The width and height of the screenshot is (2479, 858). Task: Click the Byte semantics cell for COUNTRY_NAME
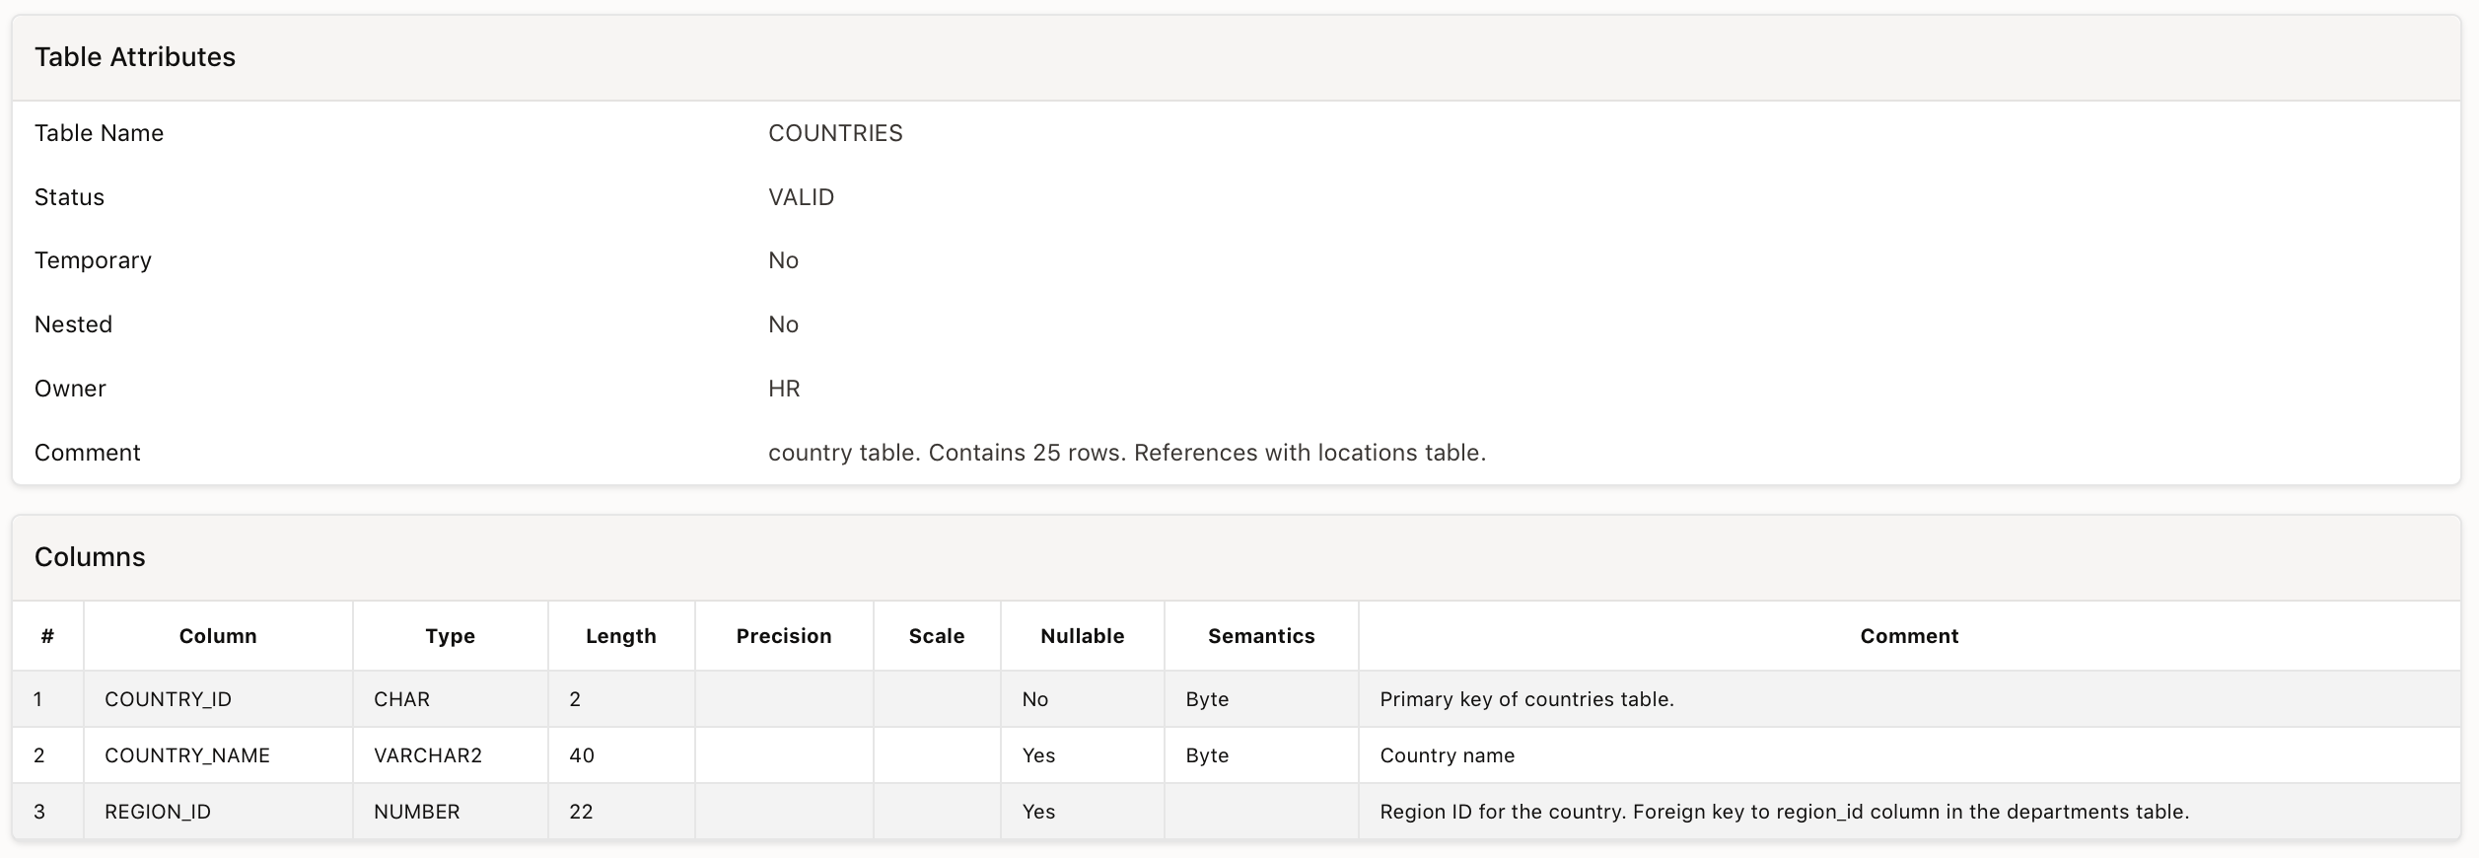pos(1261,755)
